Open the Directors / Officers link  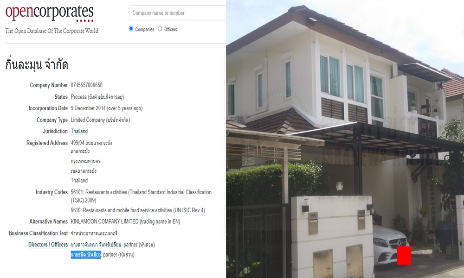click(48, 245)
